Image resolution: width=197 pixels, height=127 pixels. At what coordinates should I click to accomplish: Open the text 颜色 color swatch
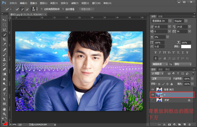186,47
